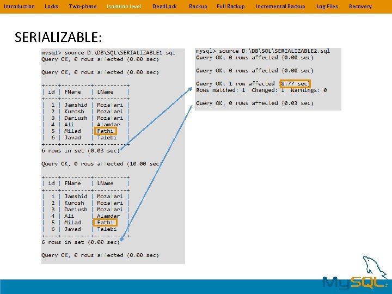The image size is (392, 294).
Task: Click 'Javad' in the lower result table
Action: tap(72, 229)
